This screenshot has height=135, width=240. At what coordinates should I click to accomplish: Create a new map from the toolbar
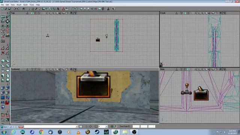click(2, 9)
